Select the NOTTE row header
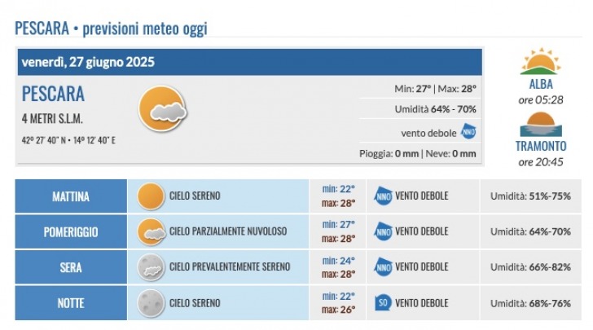Screen dimensions: 593x330 71,303
